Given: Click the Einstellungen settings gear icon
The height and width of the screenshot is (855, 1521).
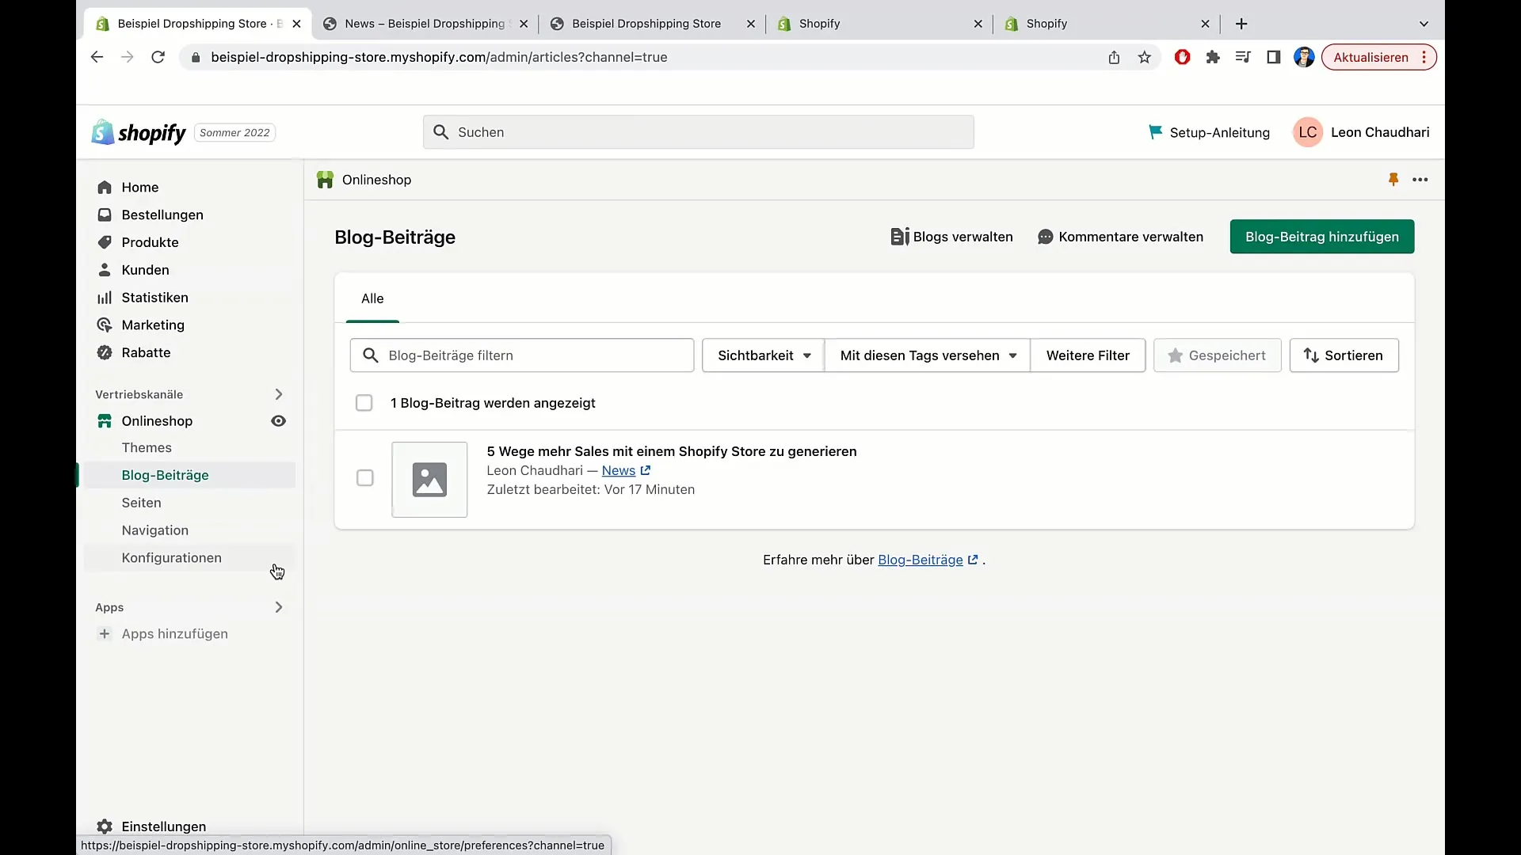Looking at the screenshot, I should (104, 826).
